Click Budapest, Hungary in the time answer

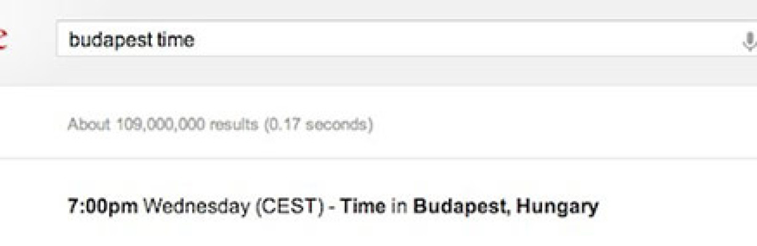point(505,207)
